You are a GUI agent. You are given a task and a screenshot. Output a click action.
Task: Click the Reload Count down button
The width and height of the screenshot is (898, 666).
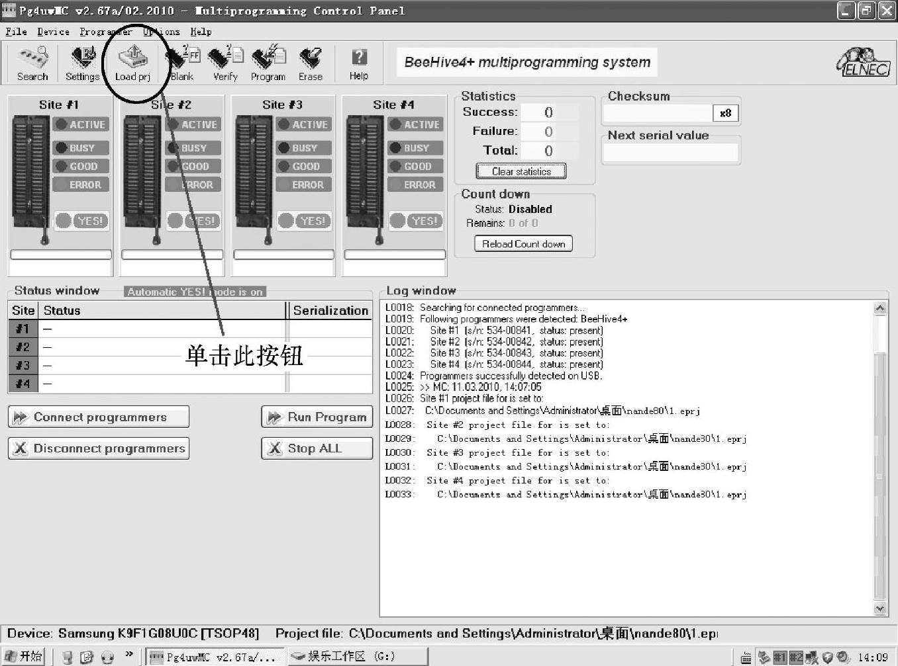(523, 244)
